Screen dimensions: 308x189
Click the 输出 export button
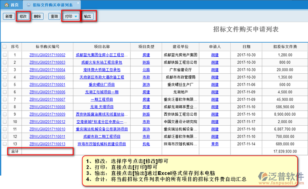tap(88, 17)
